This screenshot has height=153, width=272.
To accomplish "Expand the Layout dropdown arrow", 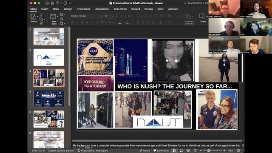I will pos(65,15).
